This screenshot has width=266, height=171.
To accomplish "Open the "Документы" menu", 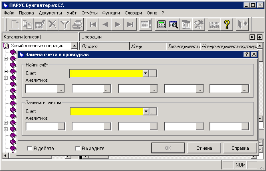I will click(50, 13).
